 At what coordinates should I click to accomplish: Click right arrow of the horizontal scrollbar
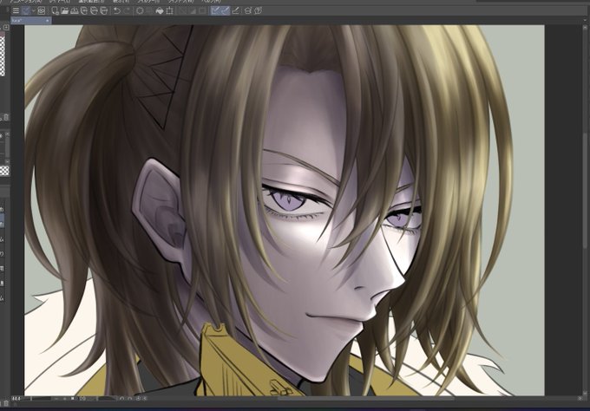pos(580,399)
